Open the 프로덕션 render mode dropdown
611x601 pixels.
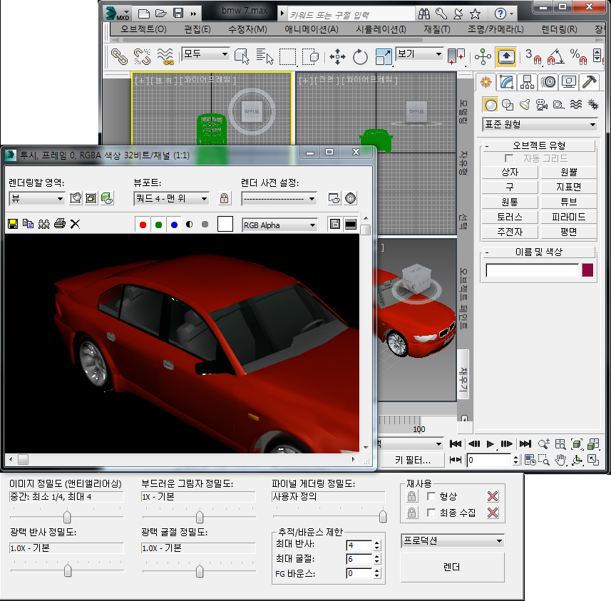pyautogui.click(x=453, y=541)
